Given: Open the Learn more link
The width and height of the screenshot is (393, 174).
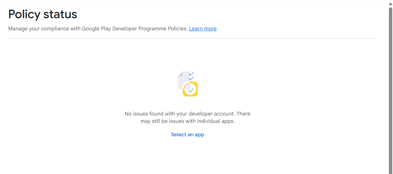Looking at the screenshot, I should click(x=203, y=29).
